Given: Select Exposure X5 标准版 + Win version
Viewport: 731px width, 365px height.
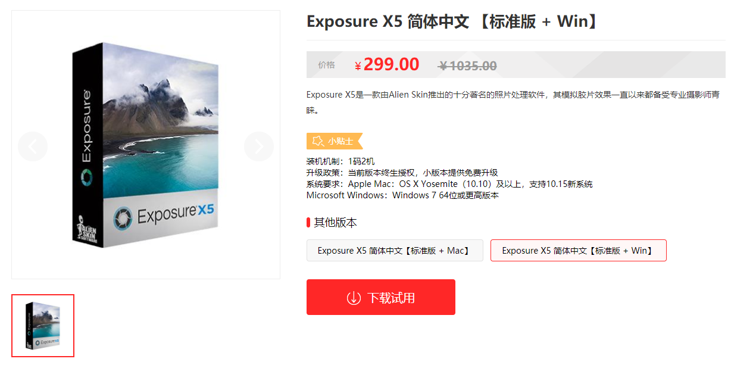Looking at the screenshot, I should click(x=579, y=251).
